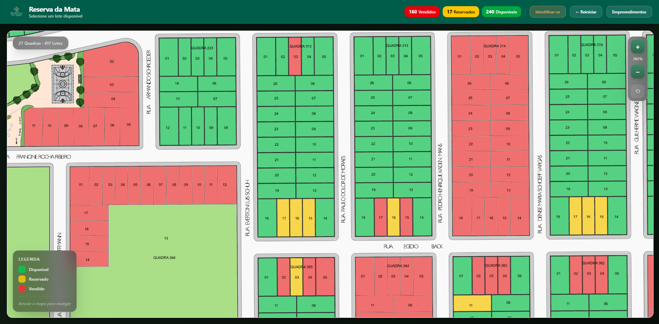Select available lot 14 in Quadra 223

[x=178, y=84]
